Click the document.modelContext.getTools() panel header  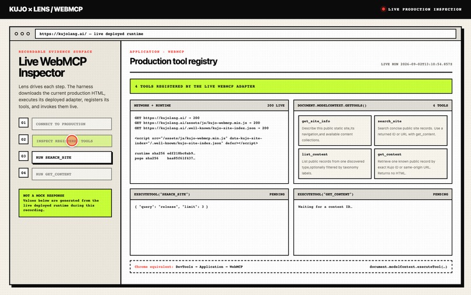pyautogui.click(x=372, y=105)
